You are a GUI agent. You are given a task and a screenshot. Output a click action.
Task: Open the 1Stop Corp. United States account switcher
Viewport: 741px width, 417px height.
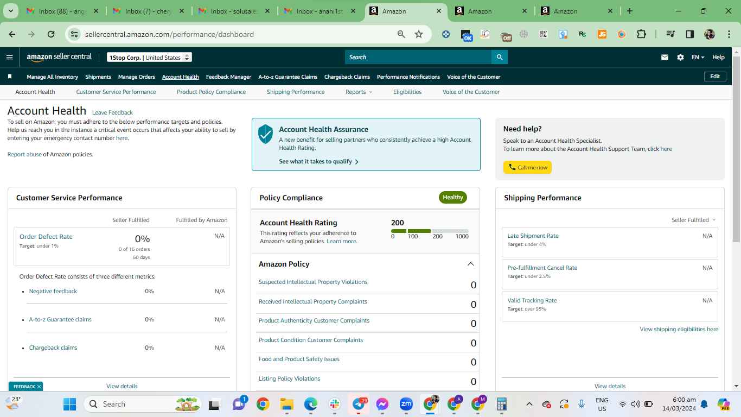click(x=149, y=58)
